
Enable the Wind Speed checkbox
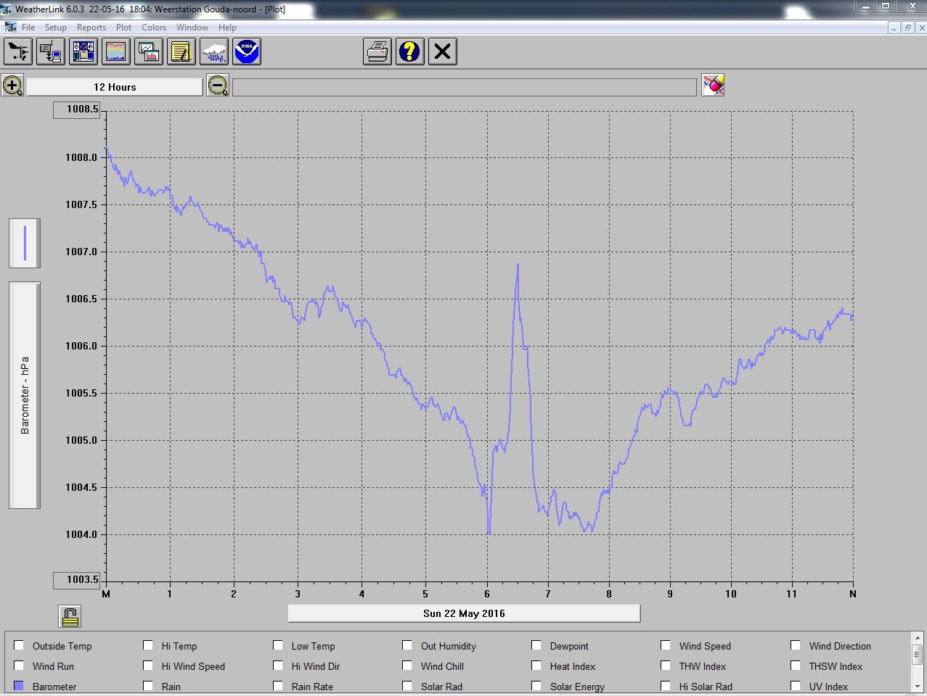[x=666, y=645]
